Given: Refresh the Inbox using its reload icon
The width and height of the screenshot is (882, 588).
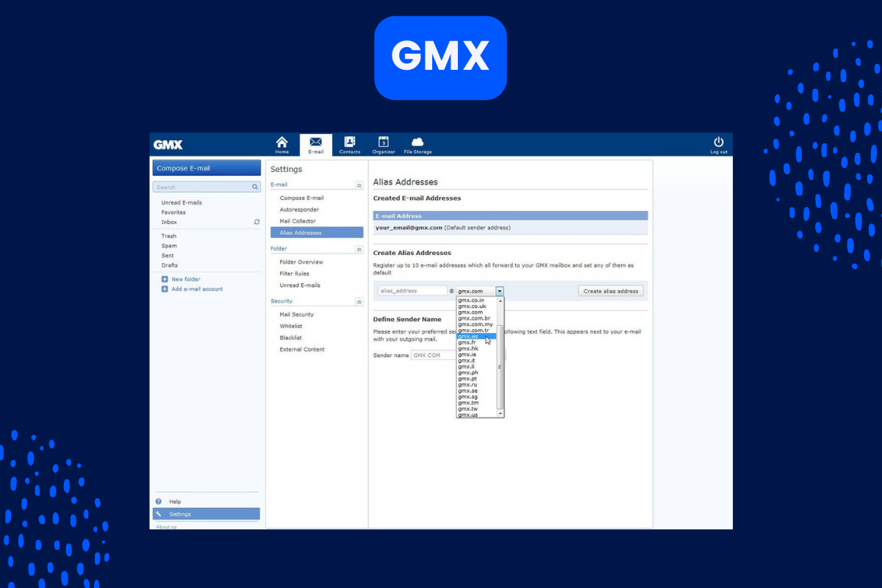Looking at the screenshot, I should [x=257, y=222].
